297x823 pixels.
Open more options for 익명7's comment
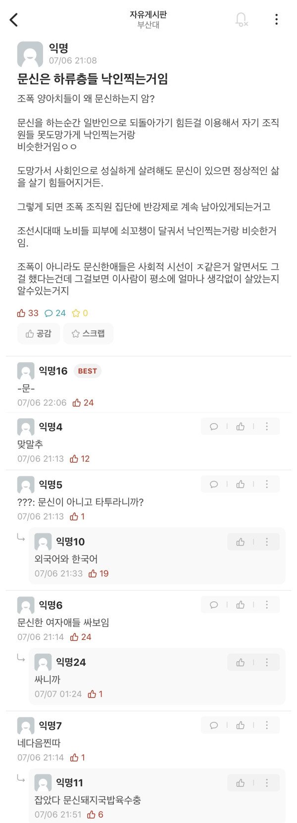tap(267, 725)
